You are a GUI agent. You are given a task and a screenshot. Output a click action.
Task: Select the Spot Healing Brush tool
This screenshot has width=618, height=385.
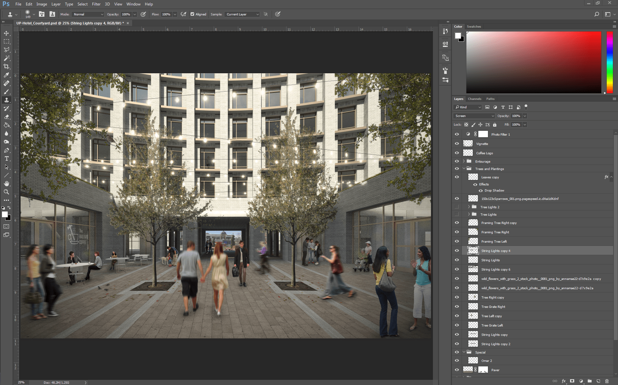pos(6,84)
